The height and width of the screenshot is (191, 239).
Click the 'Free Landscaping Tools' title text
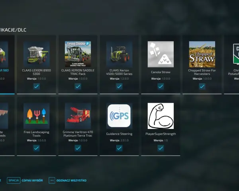tap(36, 134)
